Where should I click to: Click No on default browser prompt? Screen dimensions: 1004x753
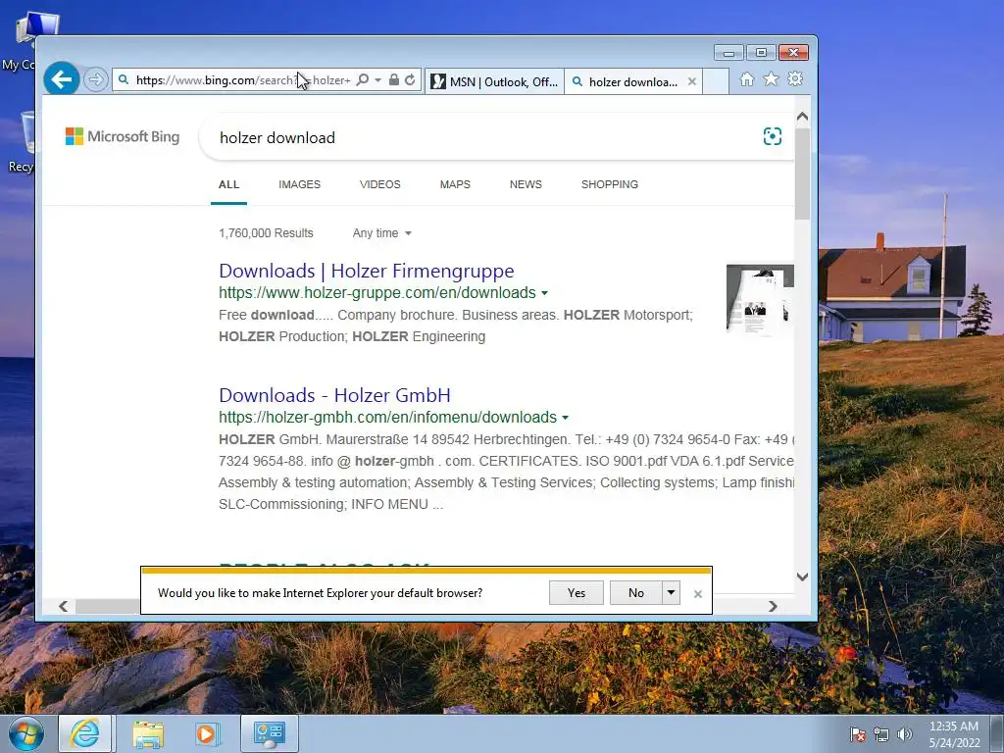pyautogui.click(x=635, y=593)
